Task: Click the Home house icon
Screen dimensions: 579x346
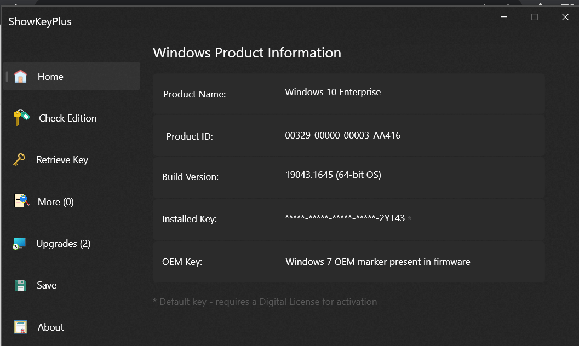Action: tap(21, 77)
